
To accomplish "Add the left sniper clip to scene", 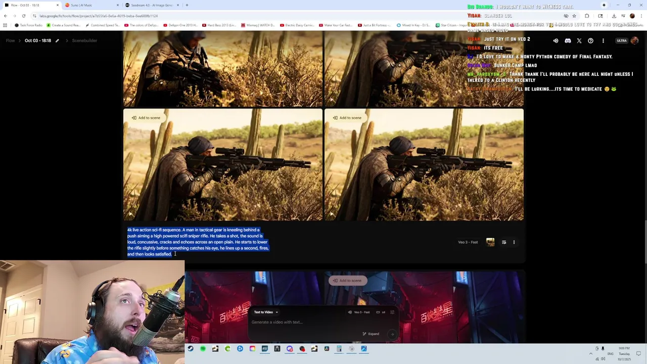I will [146, 118].
